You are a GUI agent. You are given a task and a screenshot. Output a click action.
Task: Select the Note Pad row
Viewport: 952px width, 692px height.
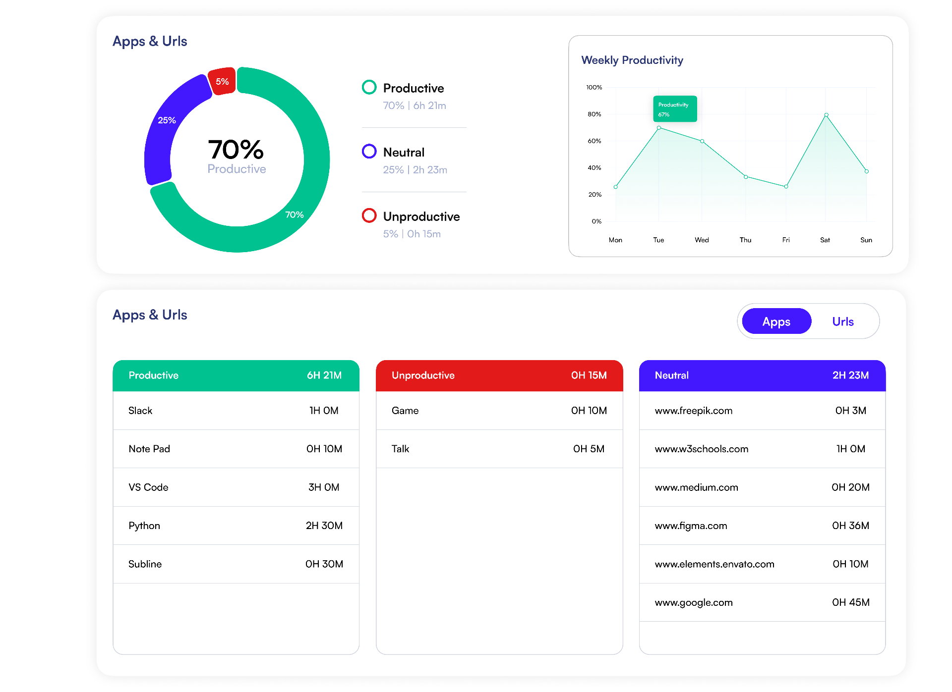(x=236, y=449)
